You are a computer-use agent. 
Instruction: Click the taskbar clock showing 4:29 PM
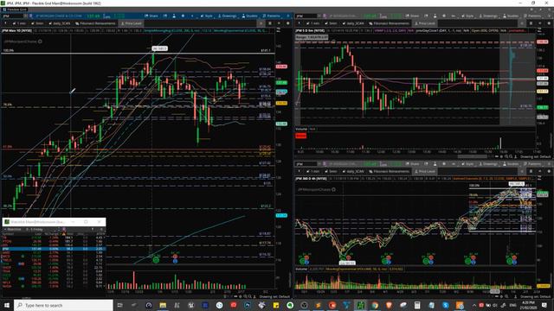pos(527,305)
